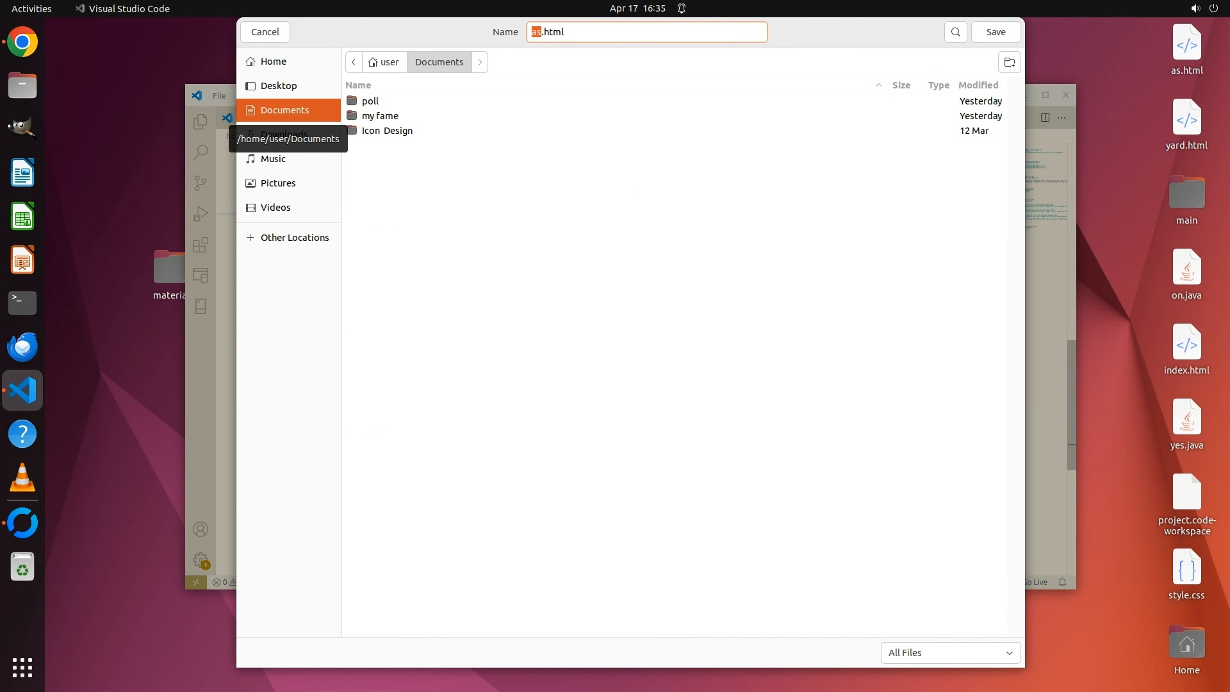Sort files by the Modified column
Image resolution: width=1230 pixels, height=692 pixels.
tap(978, 85)
